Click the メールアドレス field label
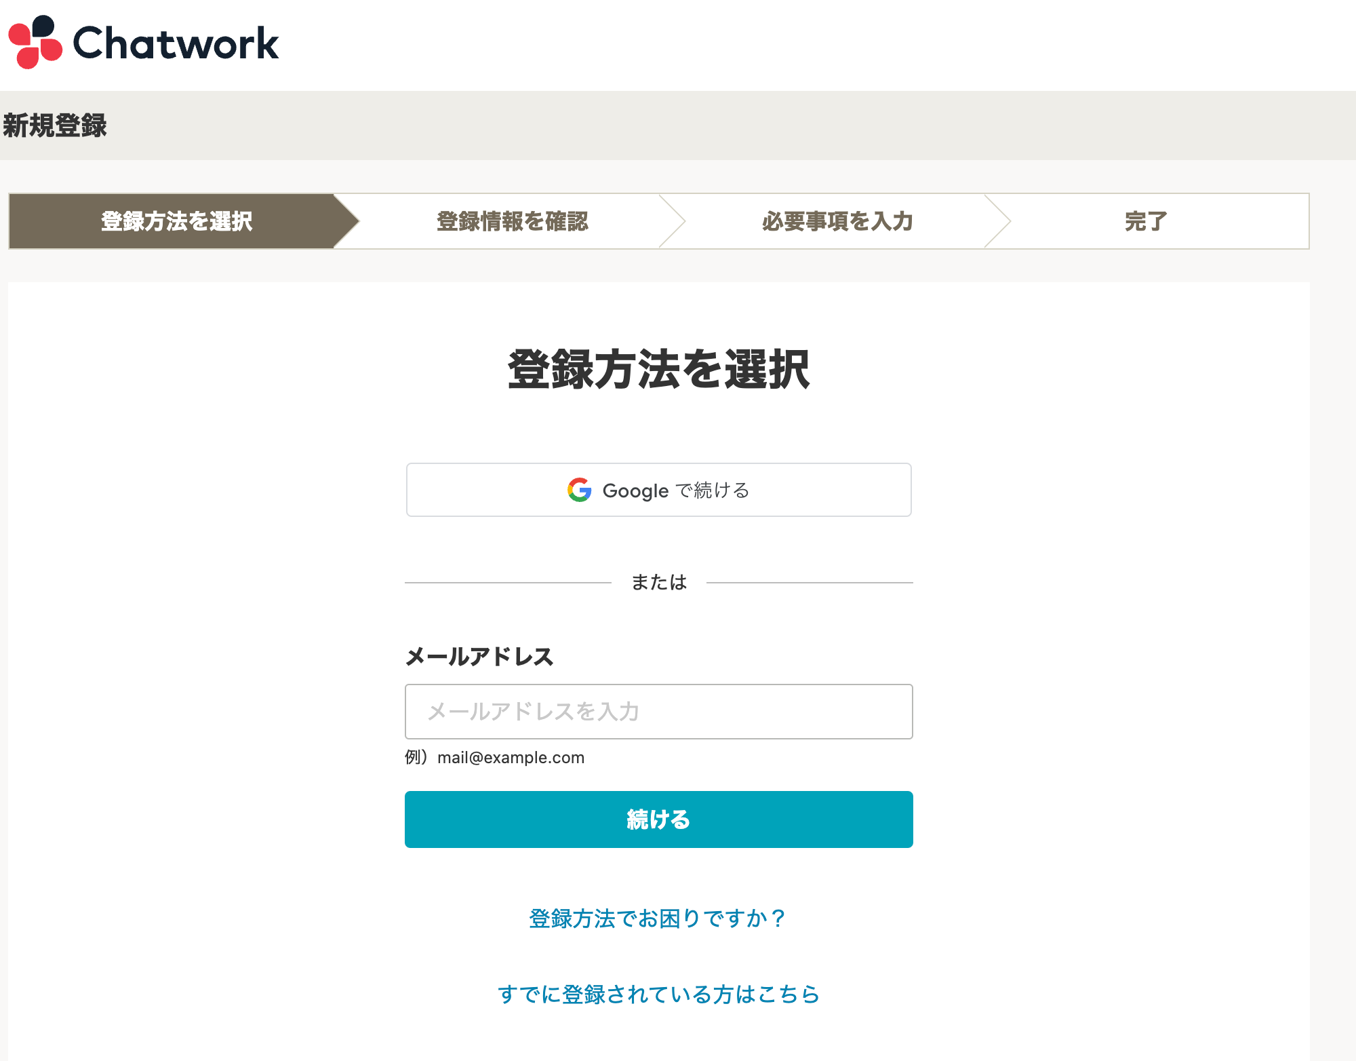The image size is (1356, 1061). (x=479, y=657)
